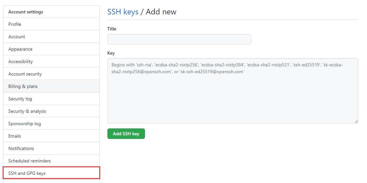Open Security & analysis settings

tap(27, 111)
